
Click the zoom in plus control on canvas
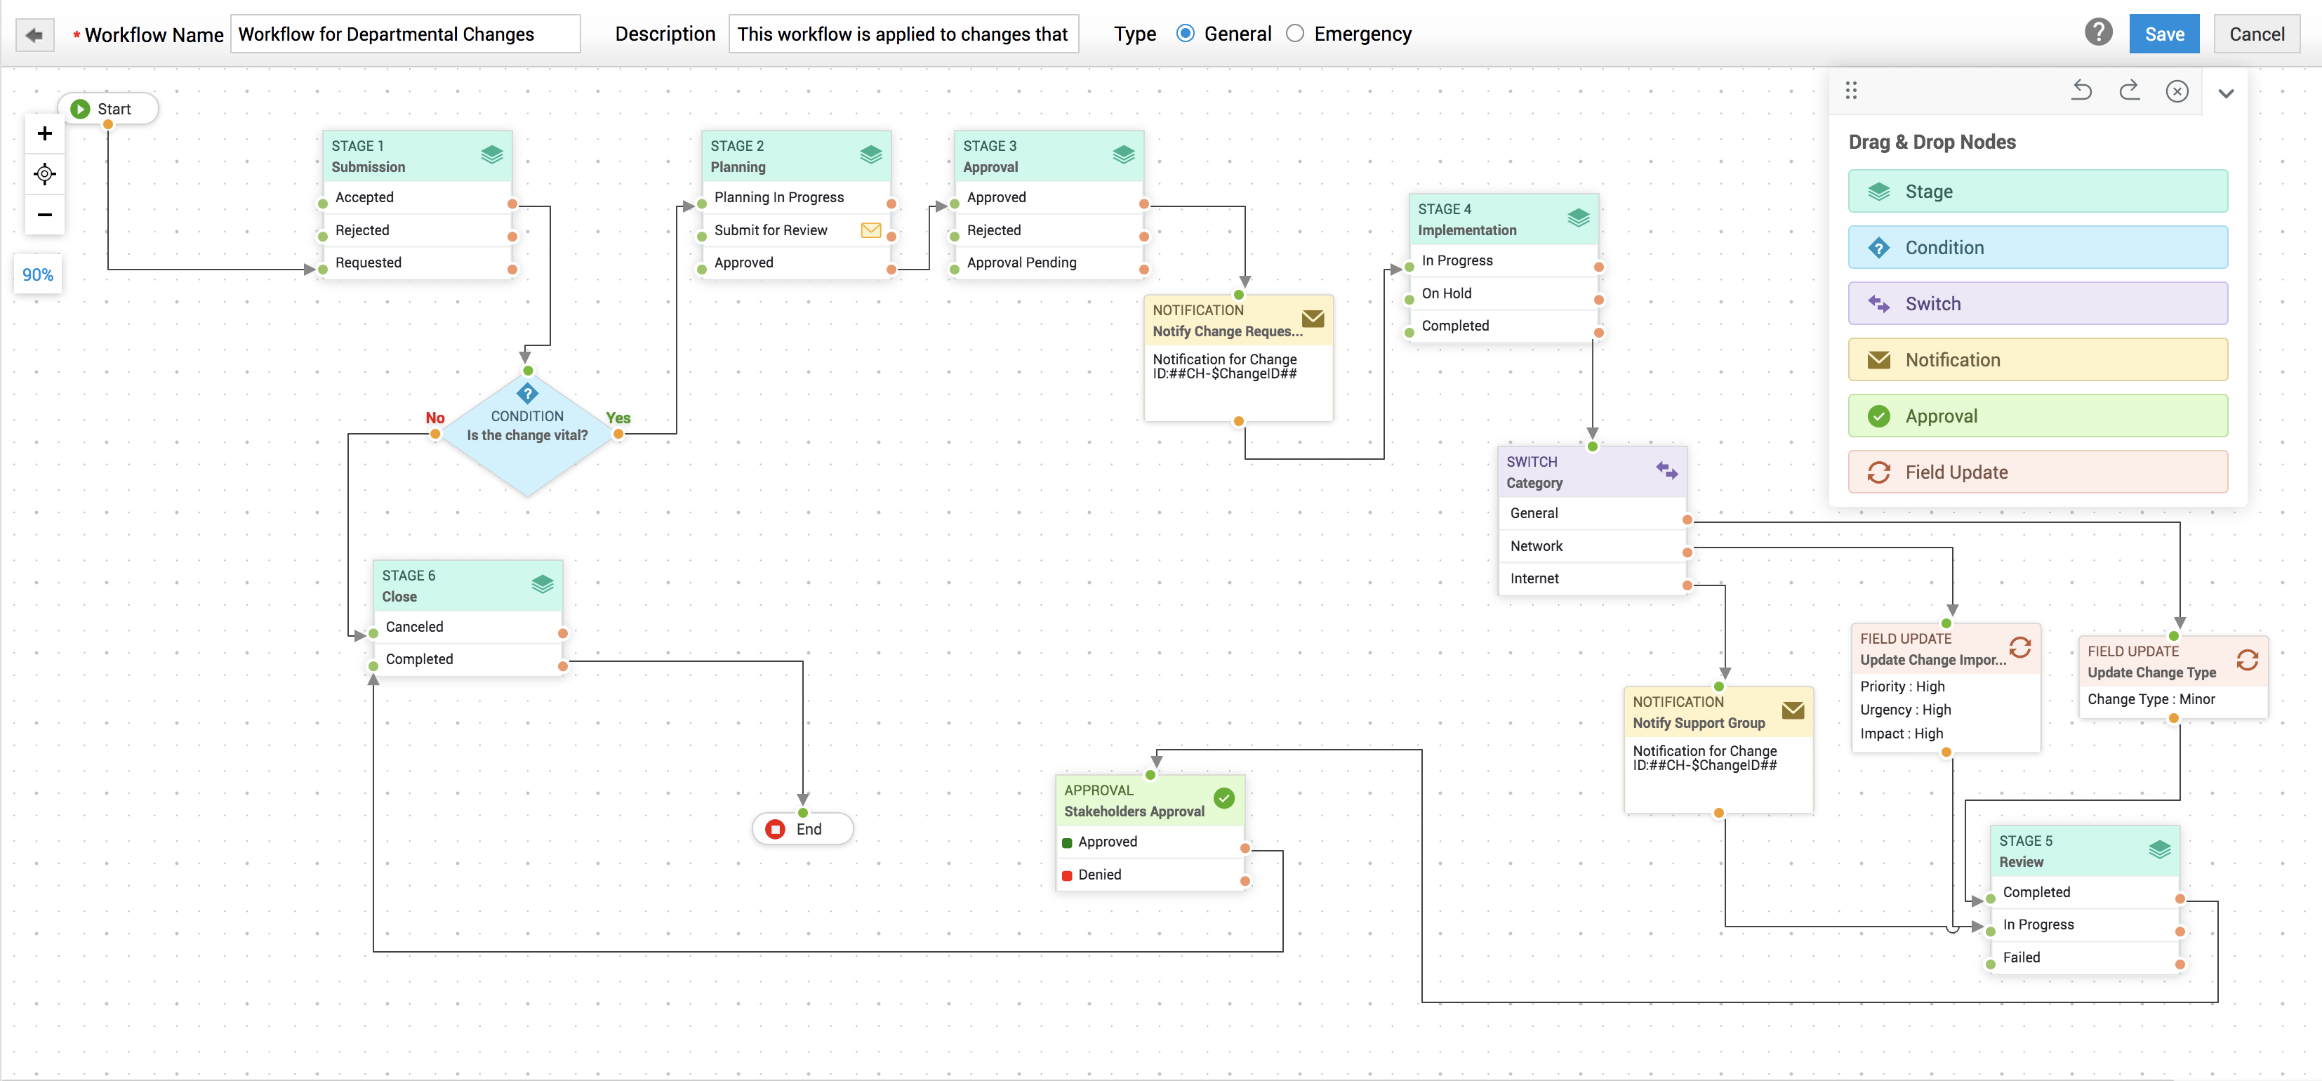point(44,133)
